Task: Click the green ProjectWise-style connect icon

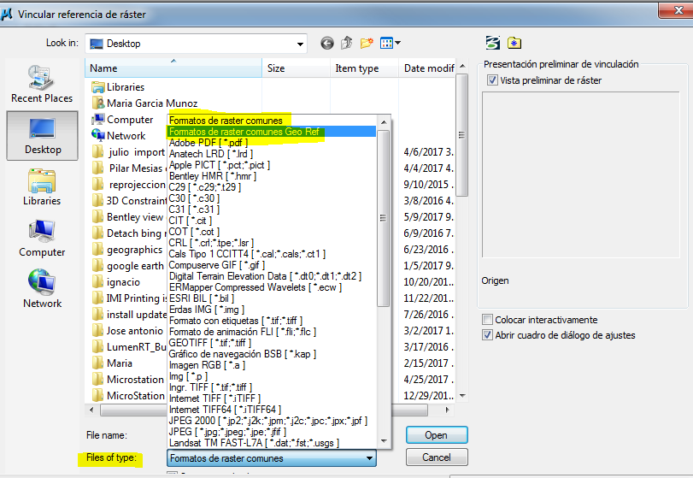Action: point(493,43)
